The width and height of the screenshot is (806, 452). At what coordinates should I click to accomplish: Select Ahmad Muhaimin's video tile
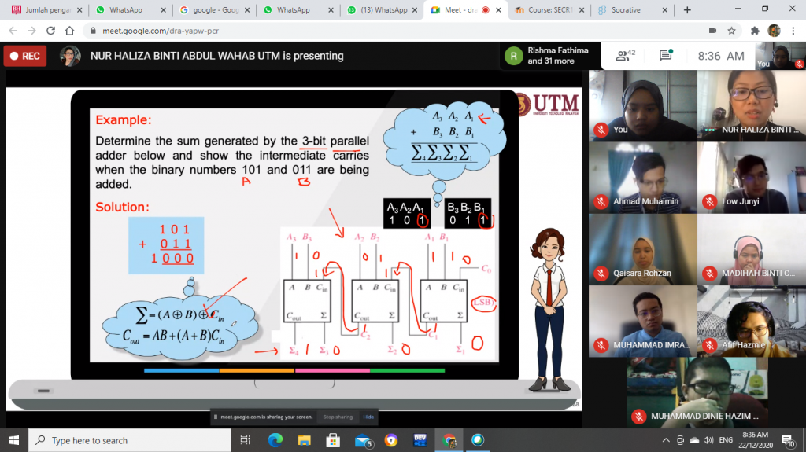641,177
